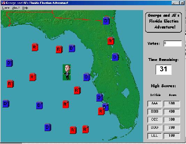Select the only red R ballot on Florida land
This screenshot has width=186, height=144.
[111, 41]
